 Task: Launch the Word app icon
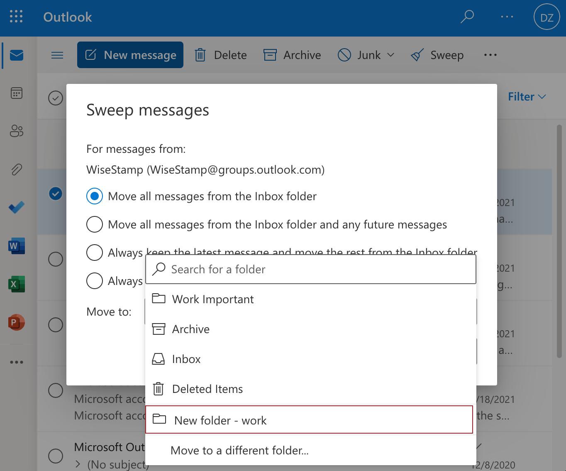tap(17, 246)
